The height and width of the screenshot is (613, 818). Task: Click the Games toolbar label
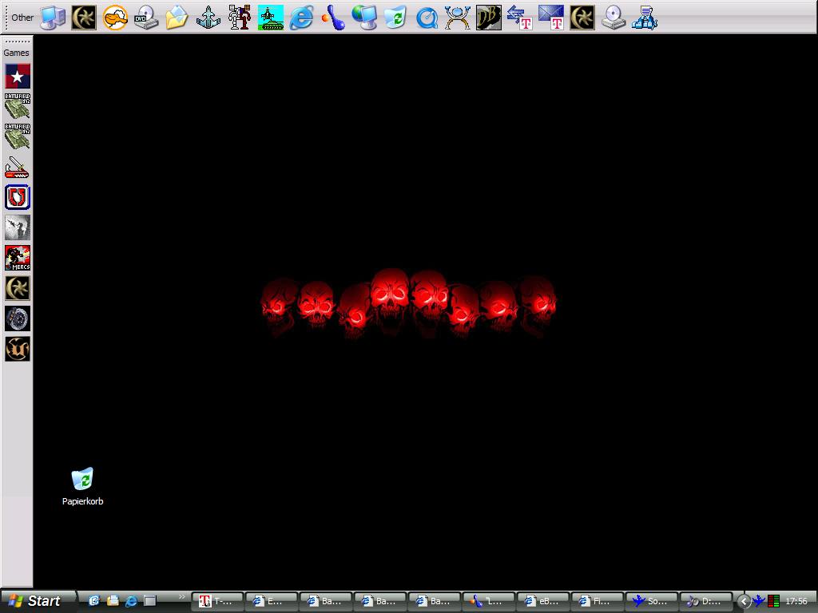16,53
